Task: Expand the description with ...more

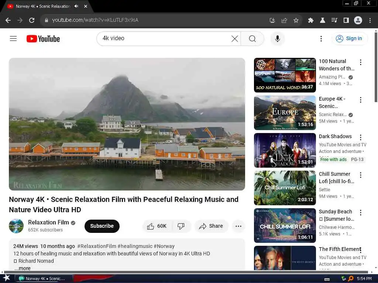Action: [23, 268]
